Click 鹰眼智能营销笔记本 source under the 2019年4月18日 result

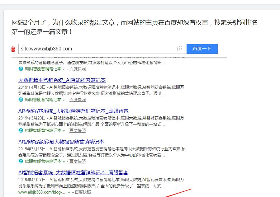coord(43,100)
